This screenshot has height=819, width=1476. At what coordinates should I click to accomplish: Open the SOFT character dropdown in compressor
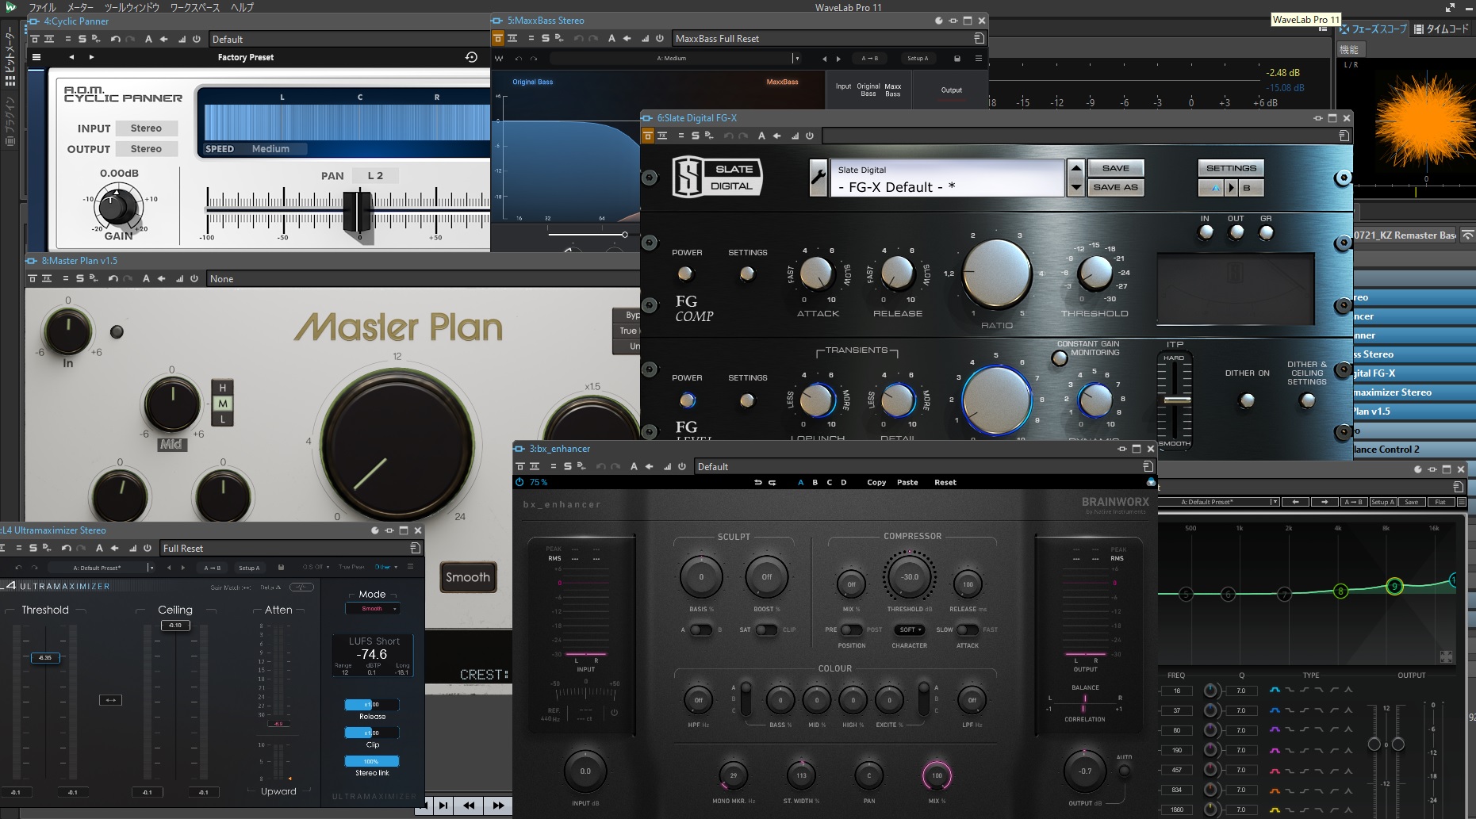[909, 630]
